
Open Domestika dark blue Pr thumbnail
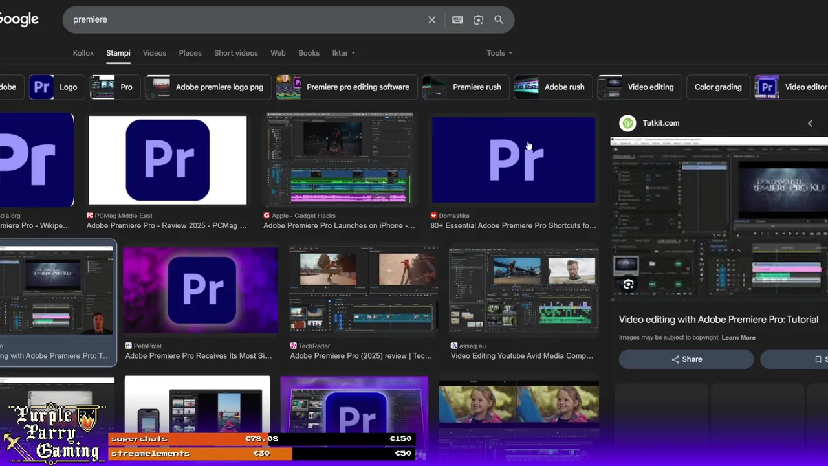pyautogui.click(x=514, y=160)
